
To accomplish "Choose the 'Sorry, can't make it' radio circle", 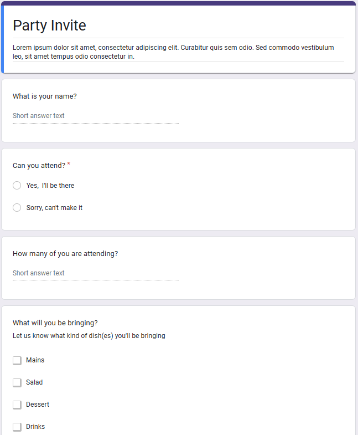I will click(x=17, y=208).
